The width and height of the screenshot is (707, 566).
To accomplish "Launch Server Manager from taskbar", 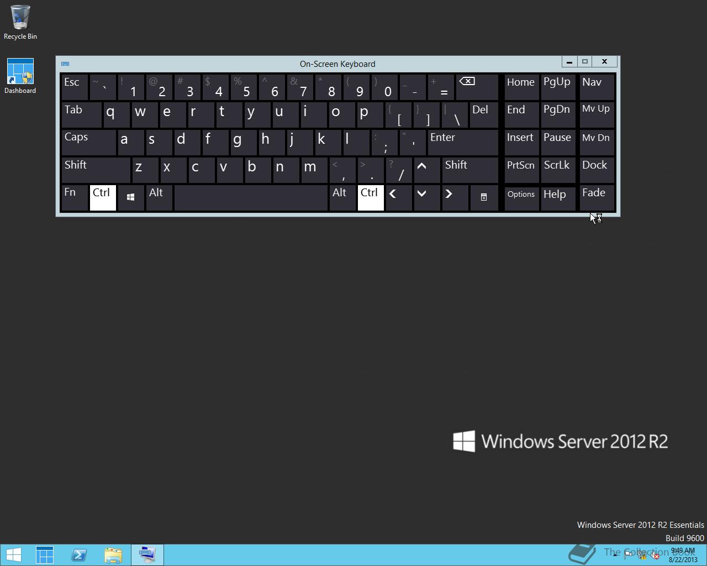I will coord(45,555).
